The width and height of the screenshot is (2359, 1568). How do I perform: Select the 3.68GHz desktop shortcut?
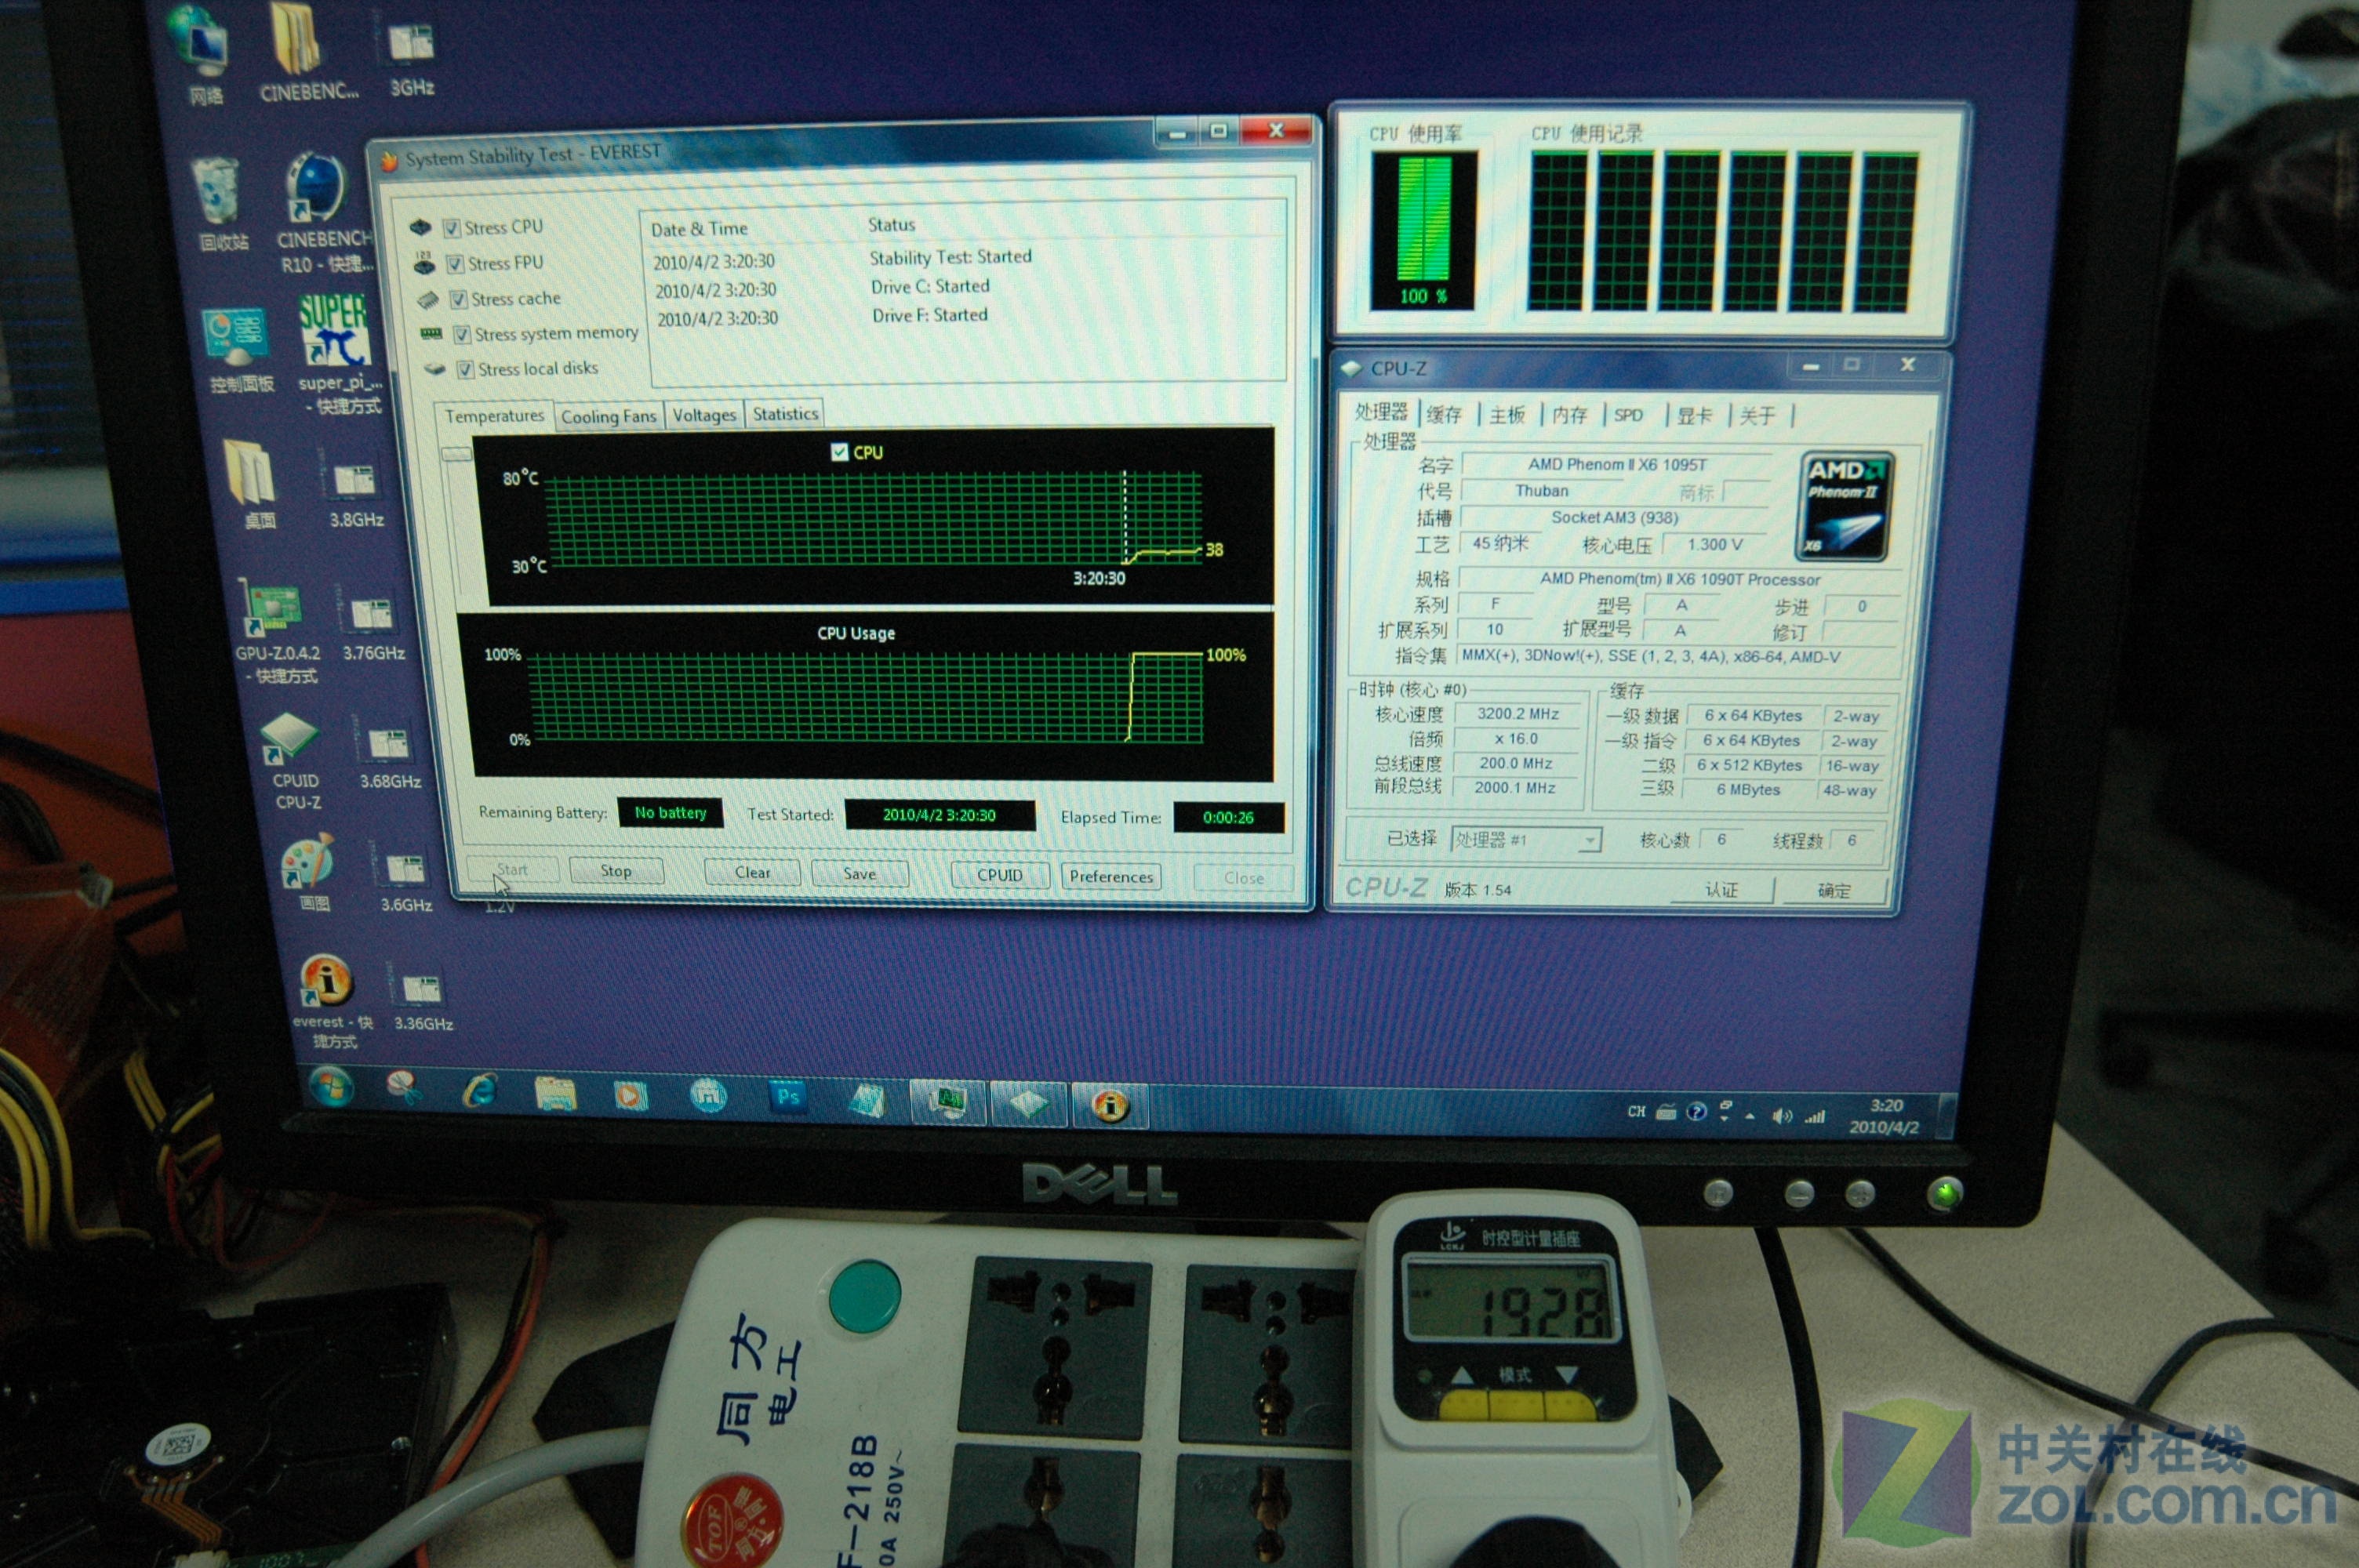(388, 757)
